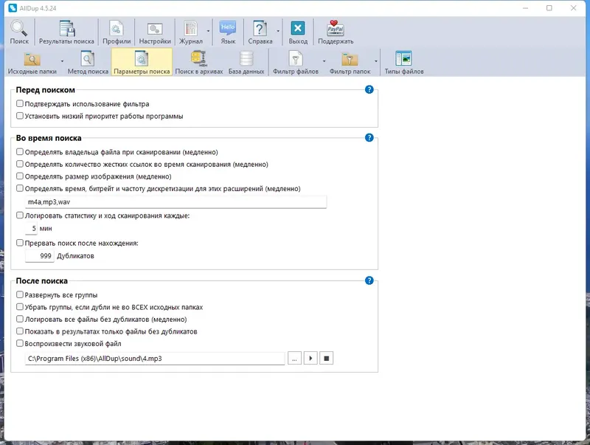Open Результаты поиска toolbar icon

pos(66,32)
